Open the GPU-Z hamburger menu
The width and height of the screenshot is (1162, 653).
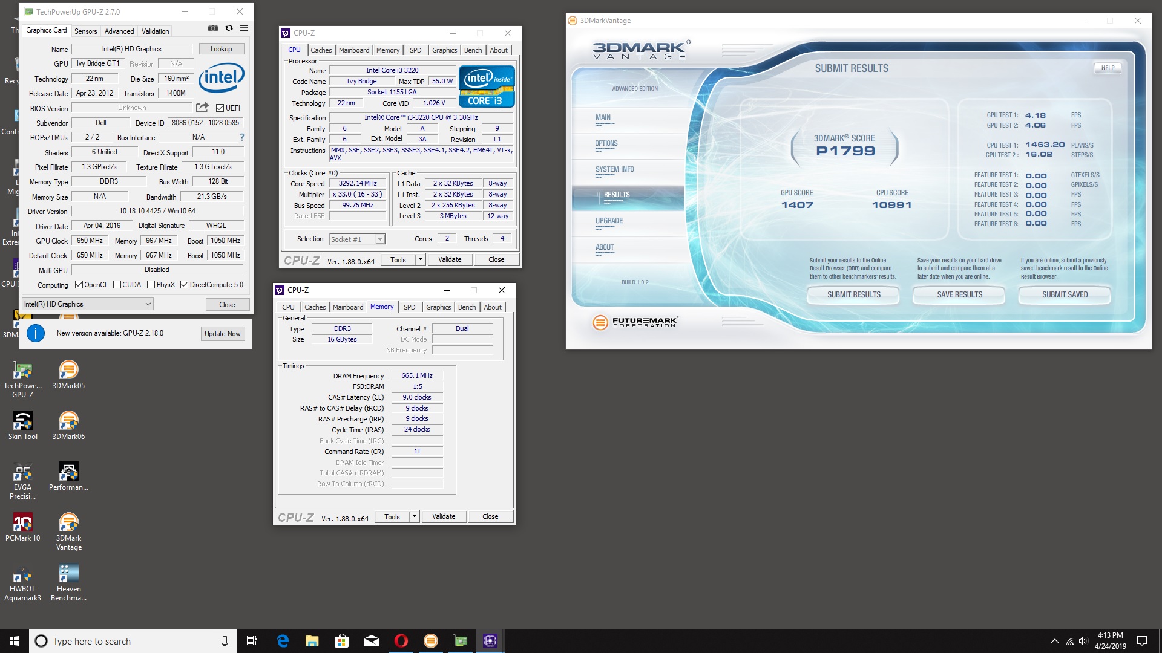[244, 28]
